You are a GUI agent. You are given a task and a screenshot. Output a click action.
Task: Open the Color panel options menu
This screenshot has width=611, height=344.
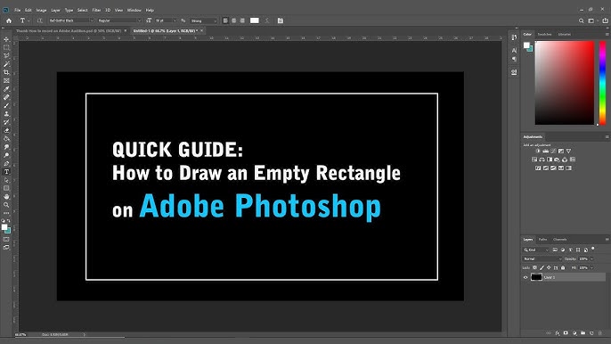pos(607,35)
